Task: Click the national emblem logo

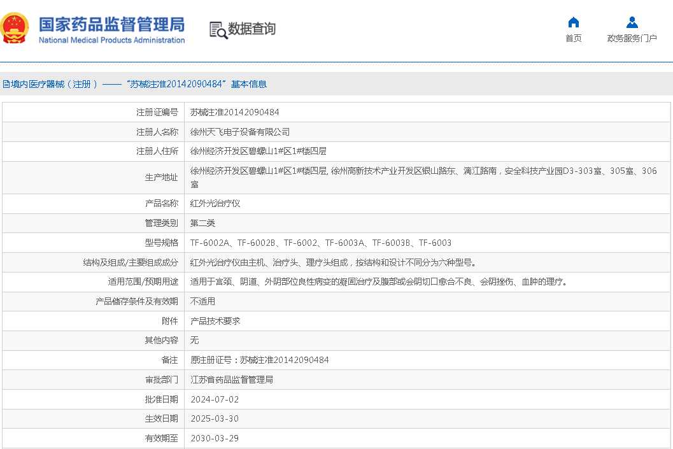Action: 15,29
